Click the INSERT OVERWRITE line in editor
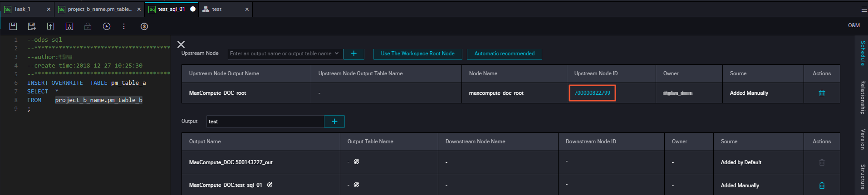The image size is (868, 195). click(86, 83)
